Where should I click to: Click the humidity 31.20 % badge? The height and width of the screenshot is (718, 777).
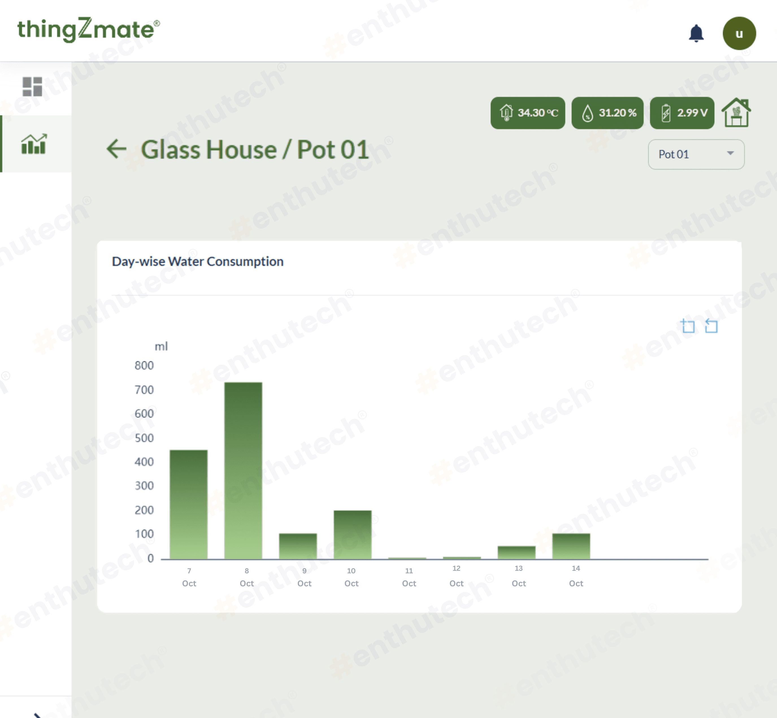607,113
